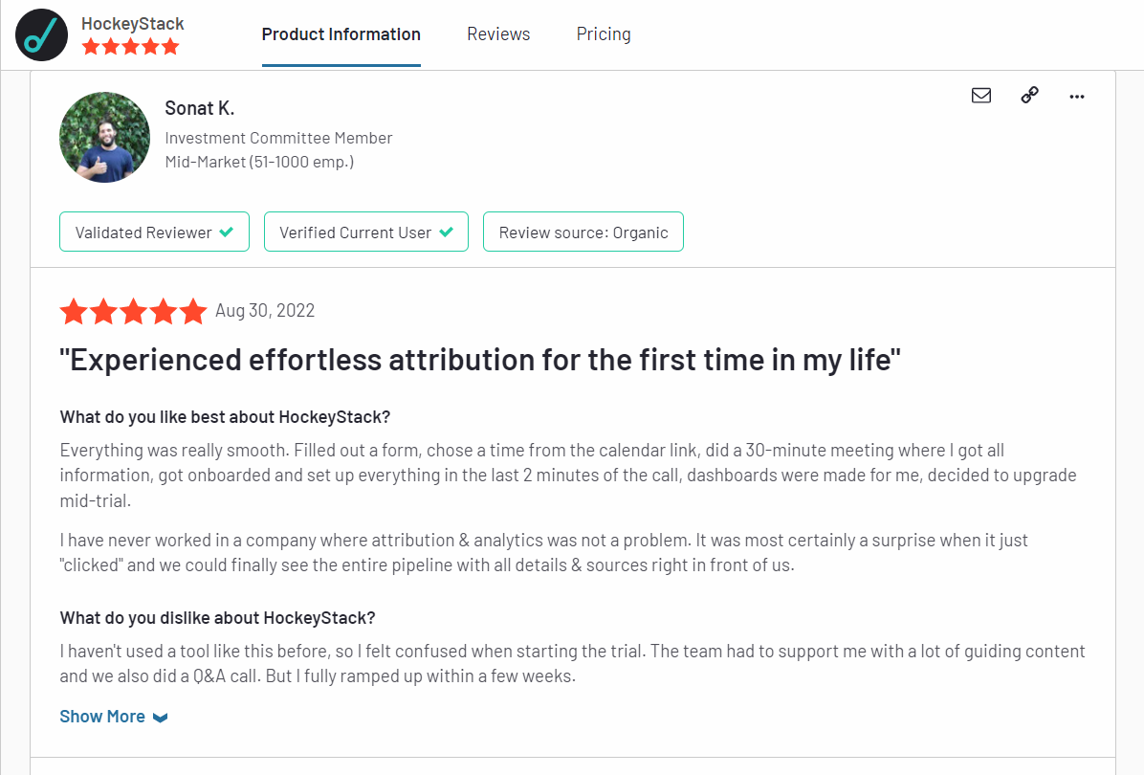This screenshot has height=775, width=1144.
Task: Open the Pricing tab
Action: tap(604, 34)
